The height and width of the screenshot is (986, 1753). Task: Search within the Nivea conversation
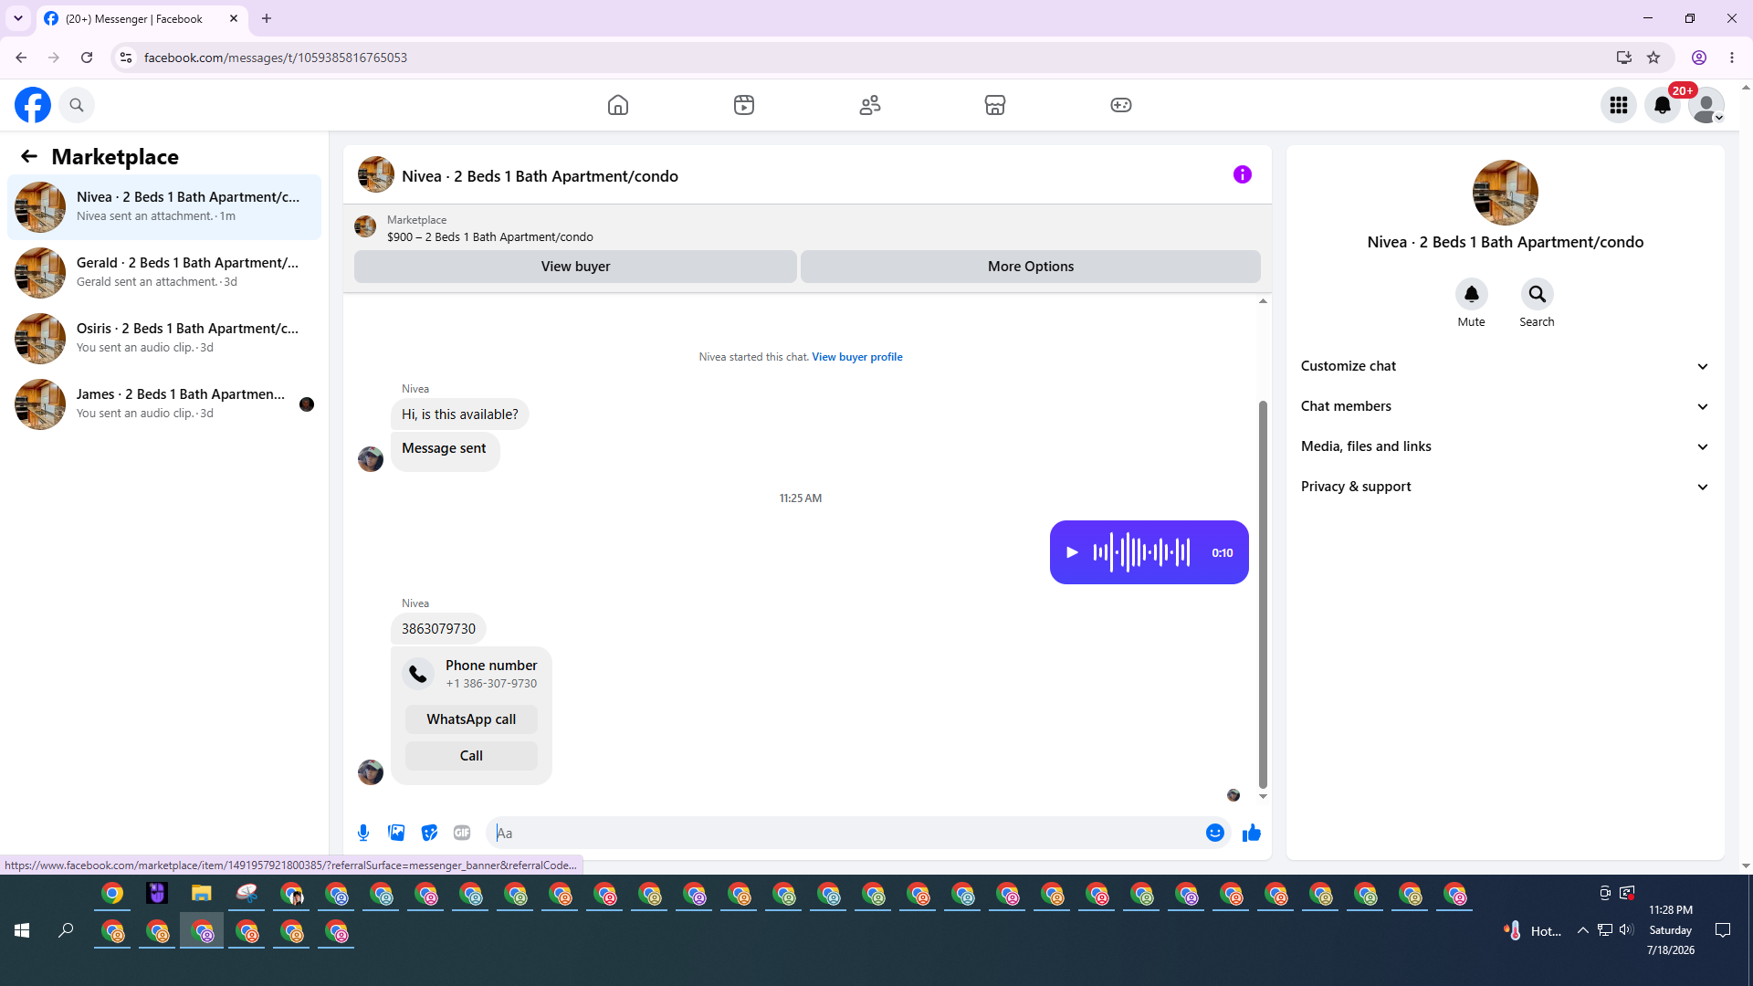tap(1537, 294)
